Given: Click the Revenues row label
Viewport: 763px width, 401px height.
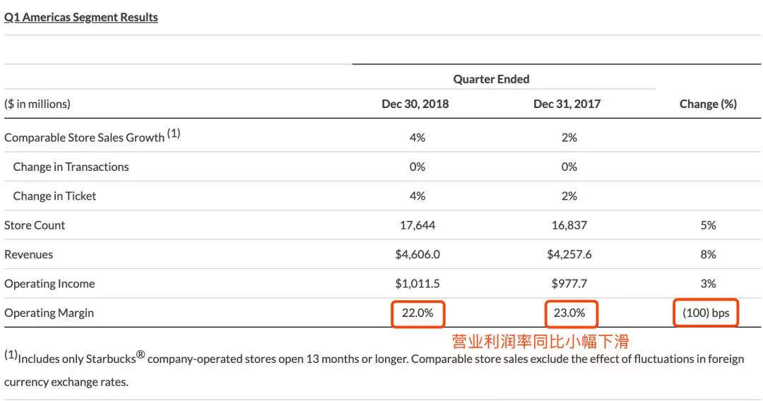Looking at the screenshot, I should (29, 254).
